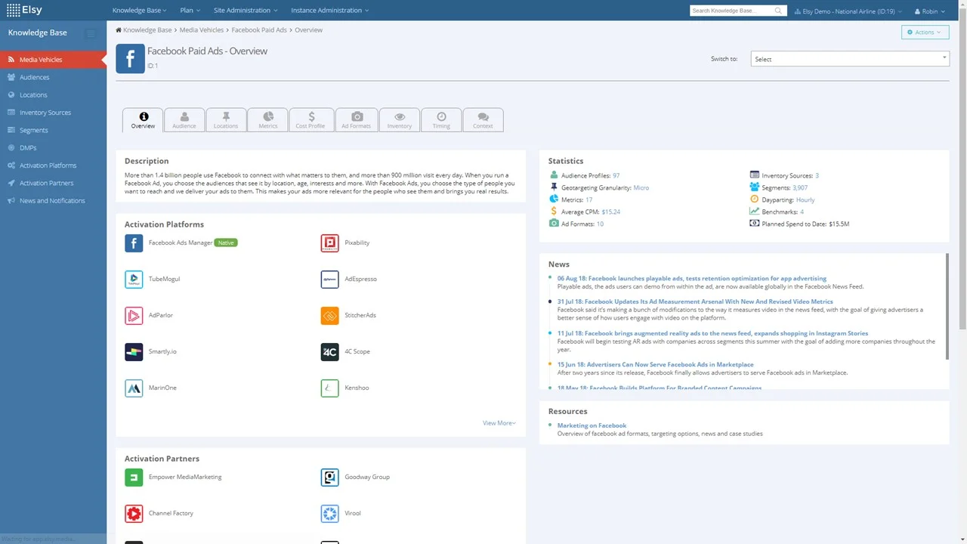Click Average CPM value $15.24

(610, 212)
